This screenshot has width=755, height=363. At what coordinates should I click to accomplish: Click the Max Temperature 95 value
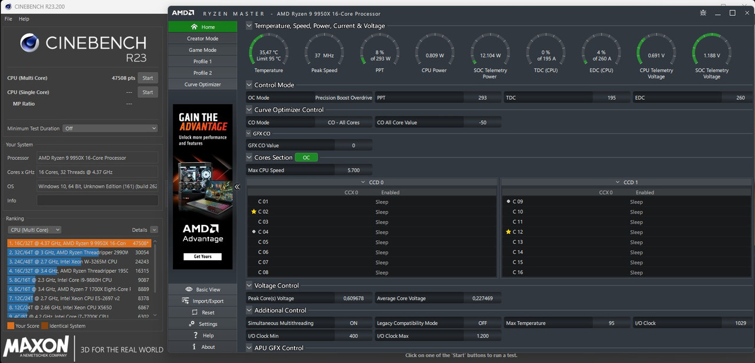click(612, 323)
